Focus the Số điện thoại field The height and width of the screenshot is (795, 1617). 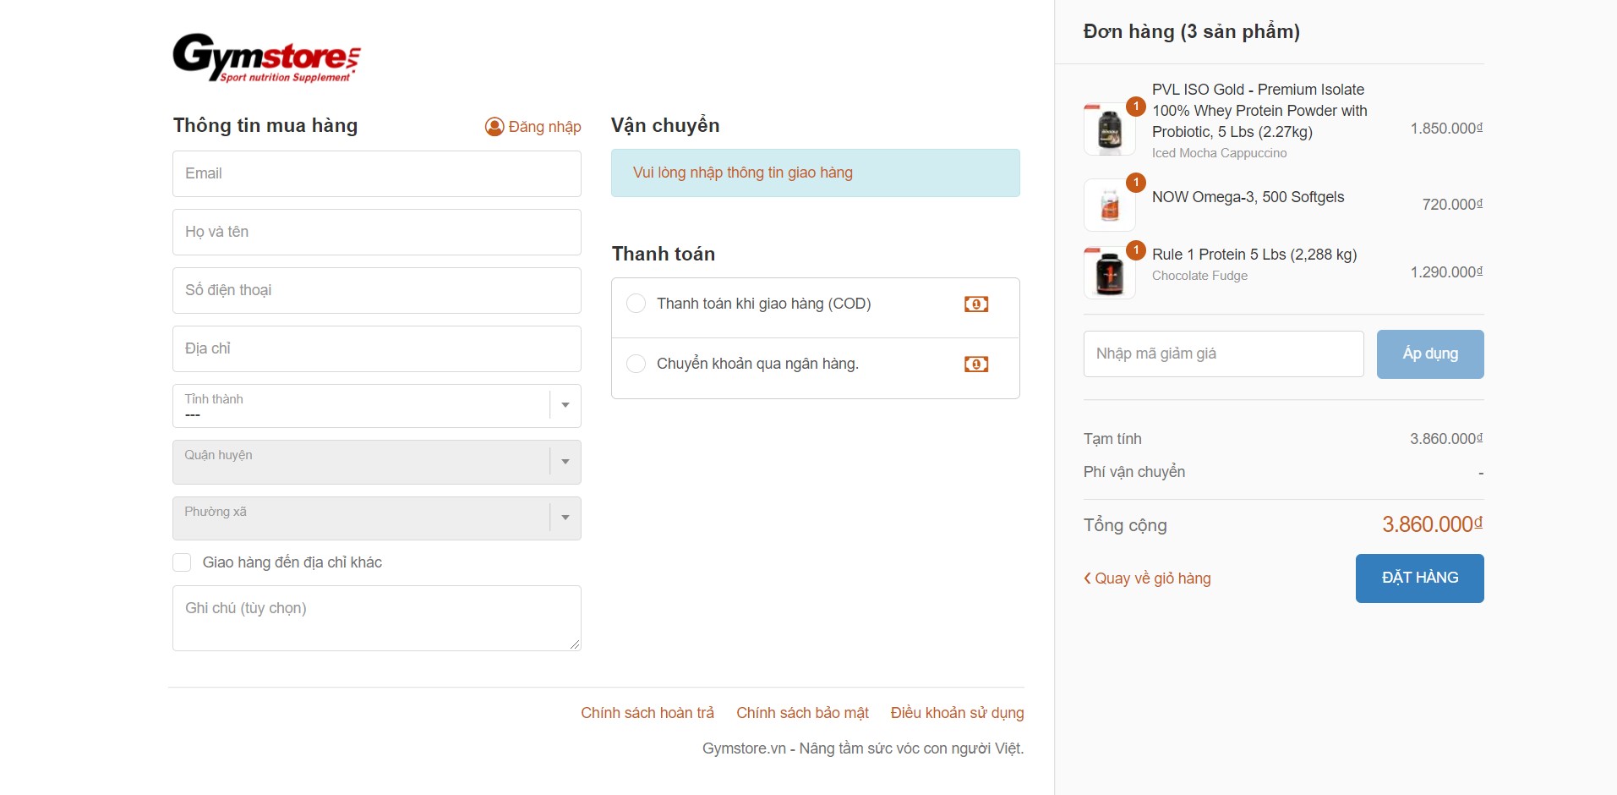point(377,290)
